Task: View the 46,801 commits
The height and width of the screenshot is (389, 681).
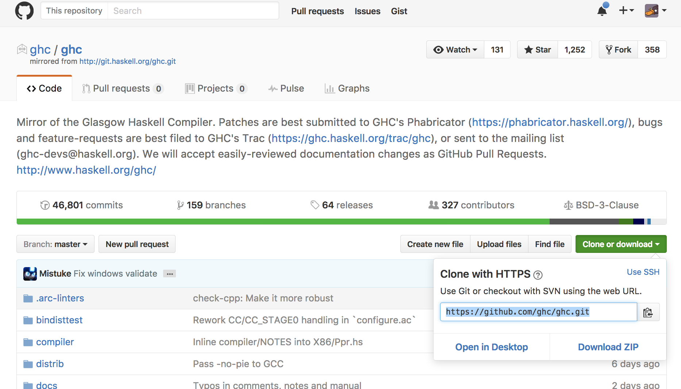Action: click(81, 205)
